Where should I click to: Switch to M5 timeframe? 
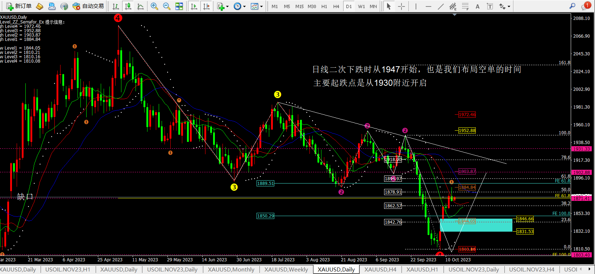[x=287, y=6]
